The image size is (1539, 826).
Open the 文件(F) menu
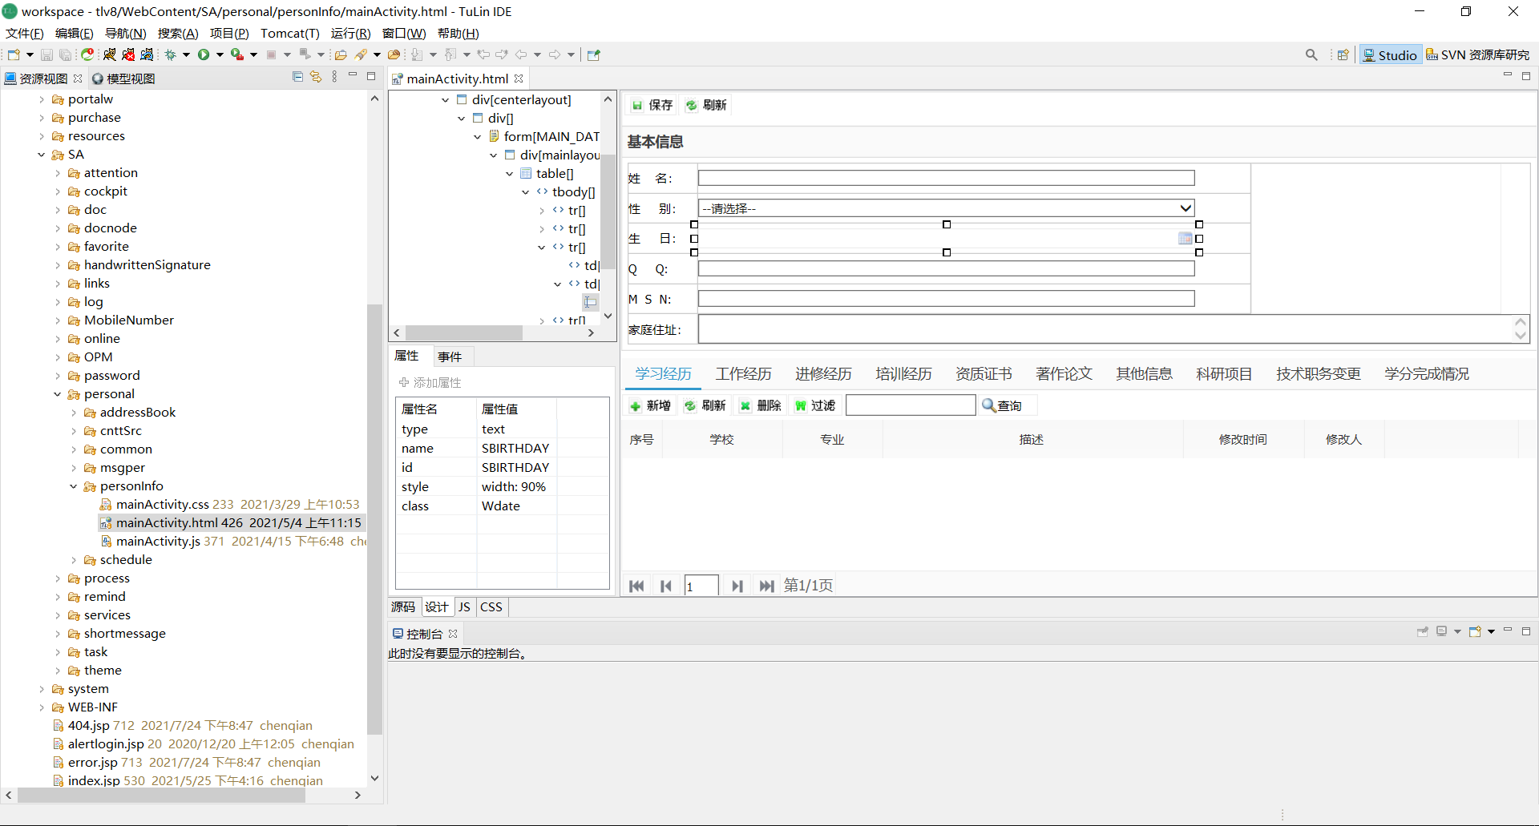(x=24, y=33)
